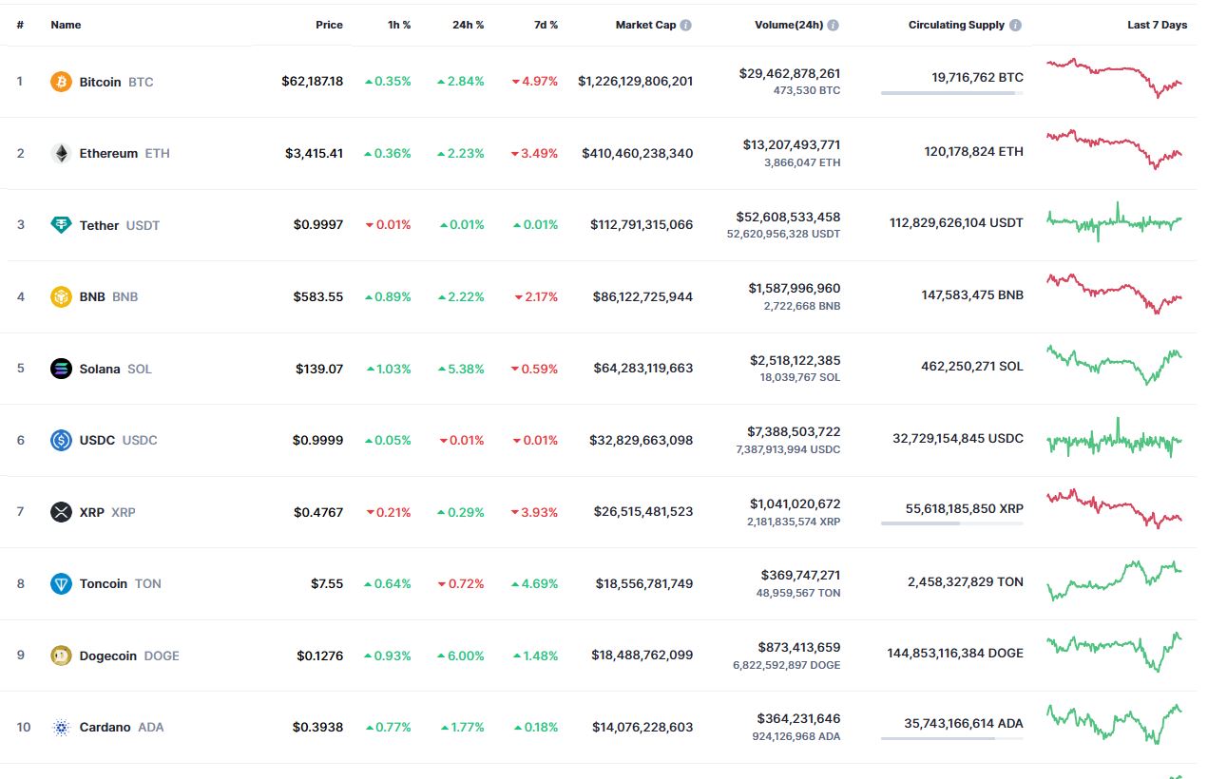Open the Cardano name link
The width and height of the screenshot is (1208, 779).
coord(105,727)
